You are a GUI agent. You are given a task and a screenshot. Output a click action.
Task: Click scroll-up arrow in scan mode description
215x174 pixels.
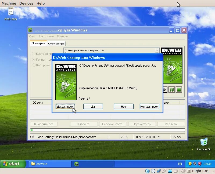(157, 50)
